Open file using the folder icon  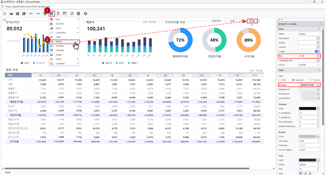click(x=11, y=14)
